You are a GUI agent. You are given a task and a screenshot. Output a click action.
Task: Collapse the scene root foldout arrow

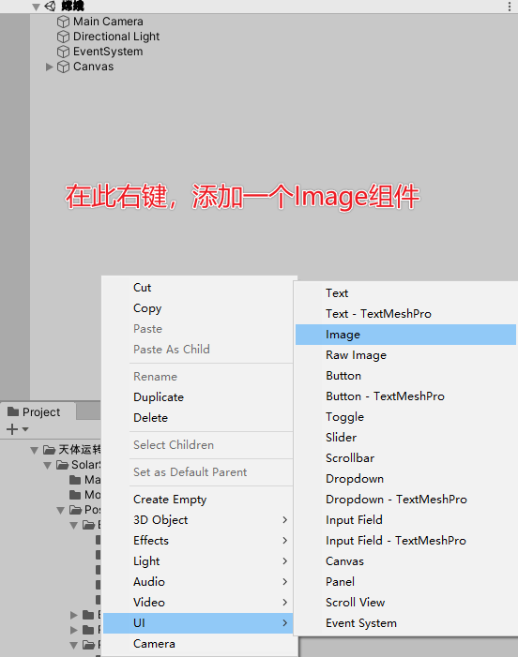pyautogui.click(x=36, y=7)
